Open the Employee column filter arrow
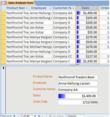This screenshot has height=117, width=110. point(50,8)
